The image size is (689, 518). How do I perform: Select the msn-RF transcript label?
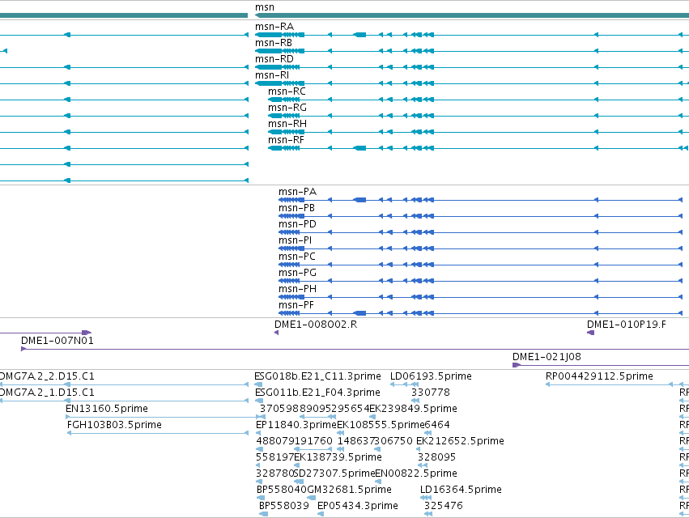coord(286,140)
